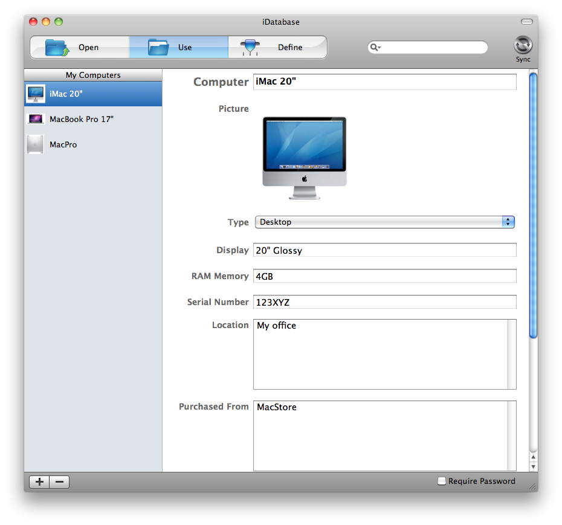This screenshot has height=525, width=562.
Task: Switch to the Use tab
Action: point(178,47)
